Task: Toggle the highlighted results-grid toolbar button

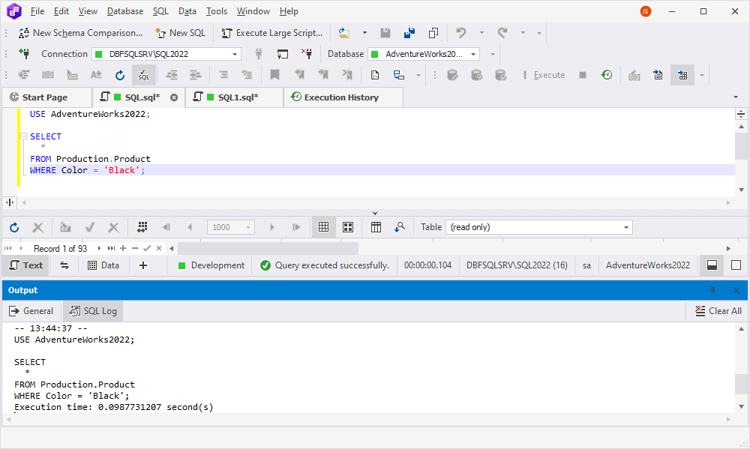Action: click(x=682, y=75)
